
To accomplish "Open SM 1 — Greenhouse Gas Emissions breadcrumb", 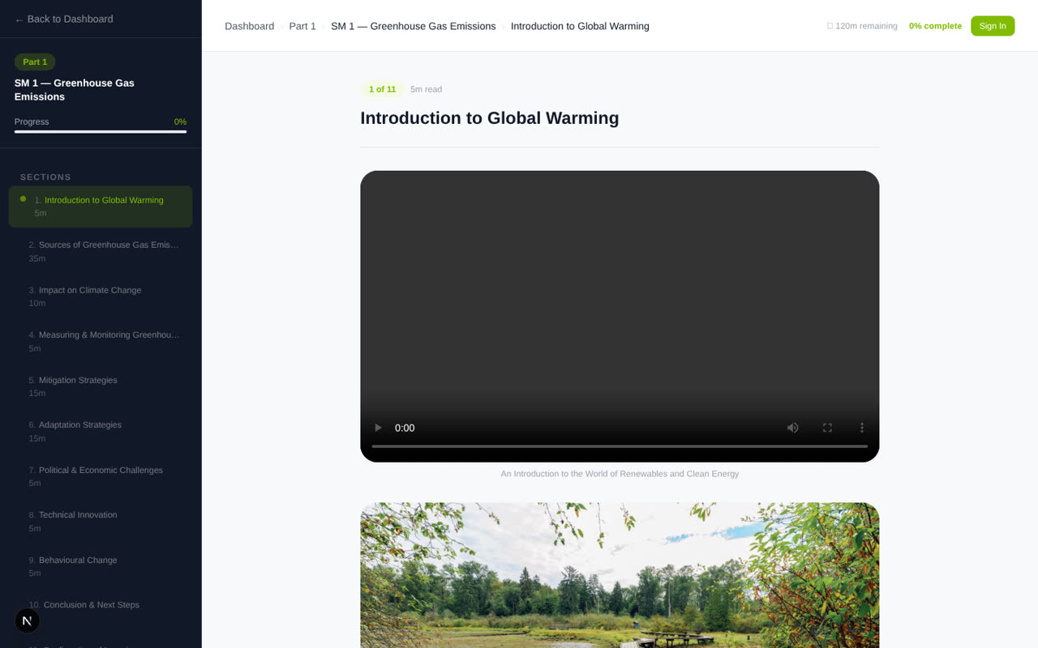I will tap(413, 26).
